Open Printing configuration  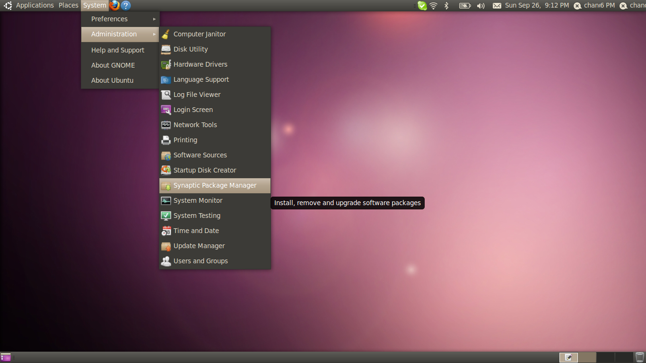coord(215,140)
